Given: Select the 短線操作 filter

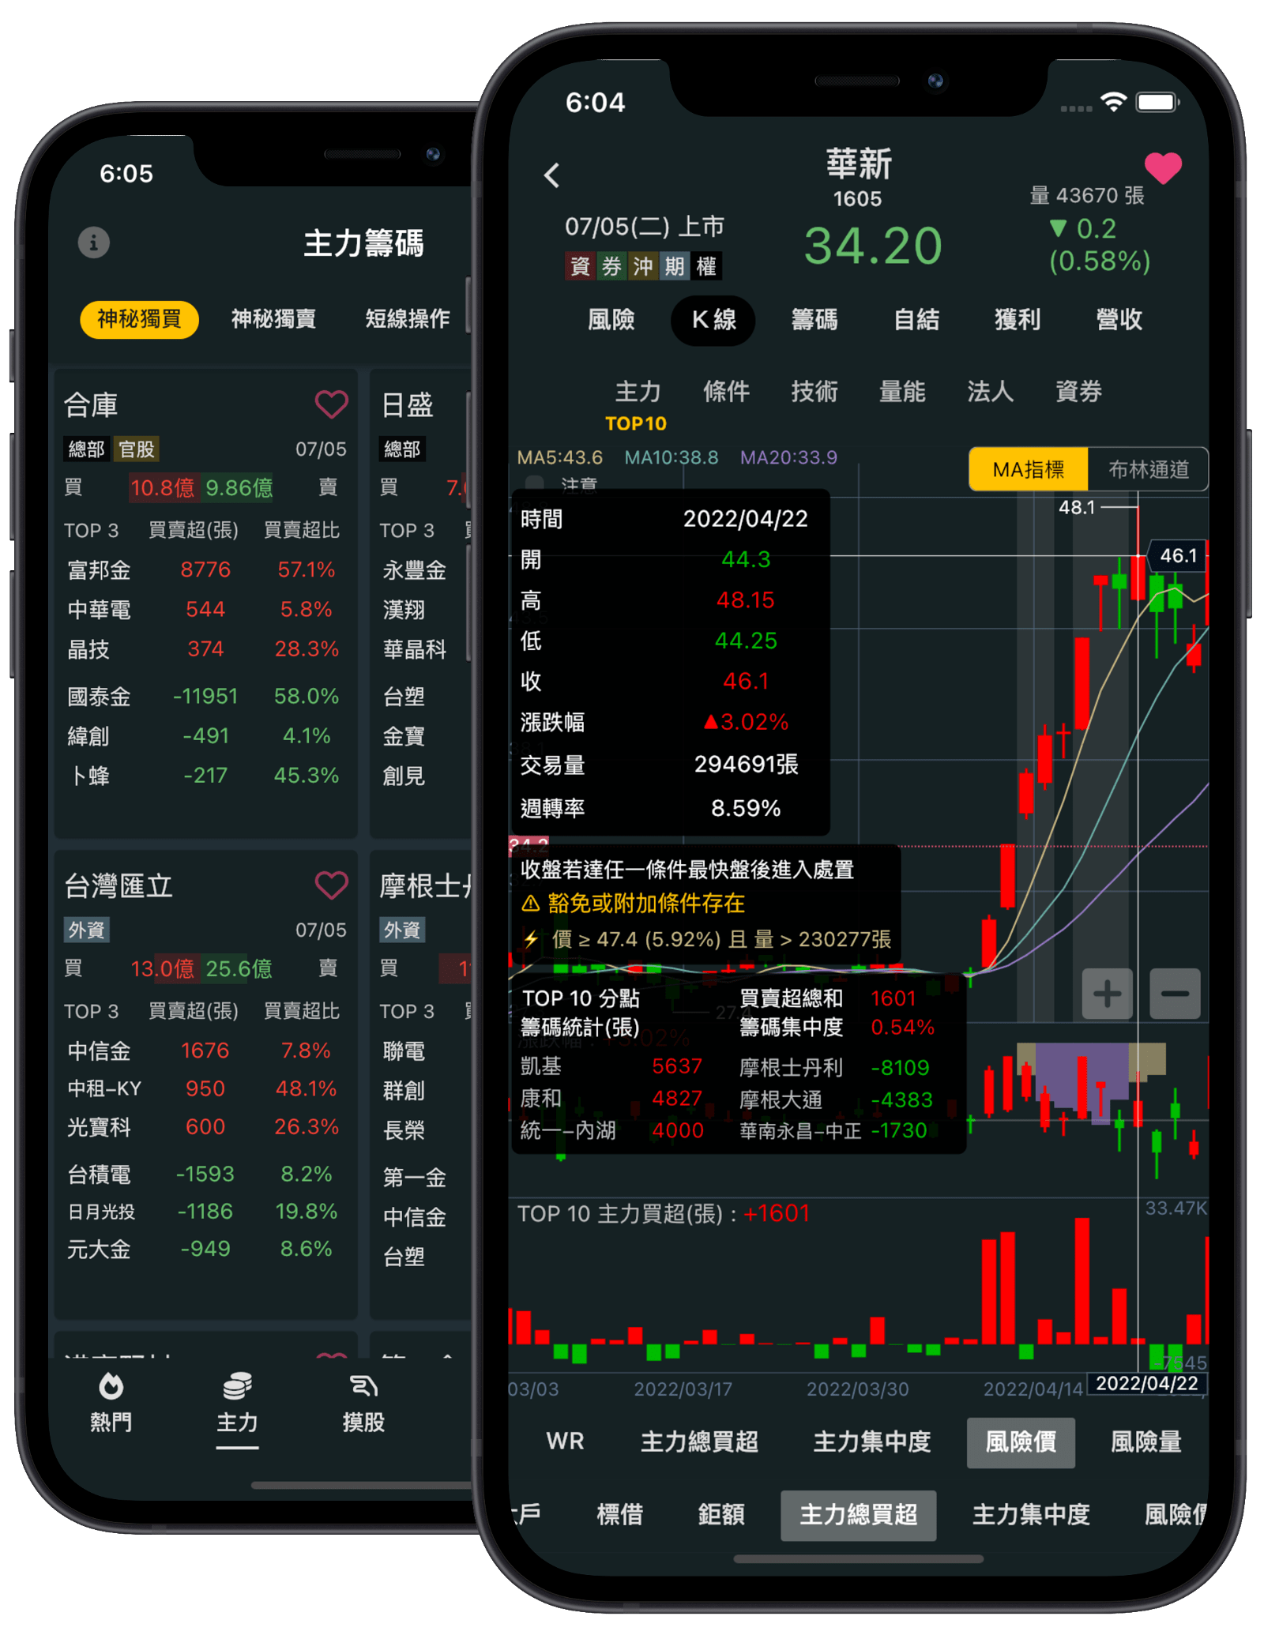Looking at the screenshot, I should click(x=408, y=319).
